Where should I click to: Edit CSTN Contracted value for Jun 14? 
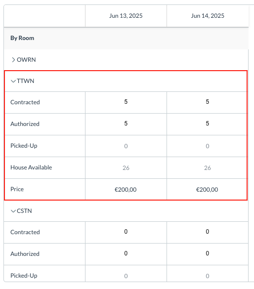208,232
